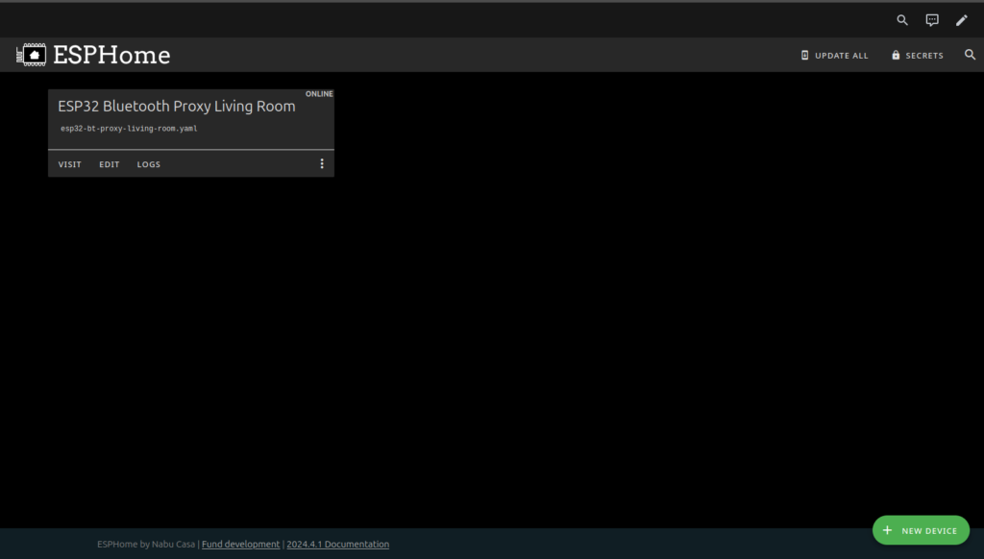Viewport: 984px width, 559px height.
Task: Click the ESPHome chip logo icon
Action: coord(31,56)
